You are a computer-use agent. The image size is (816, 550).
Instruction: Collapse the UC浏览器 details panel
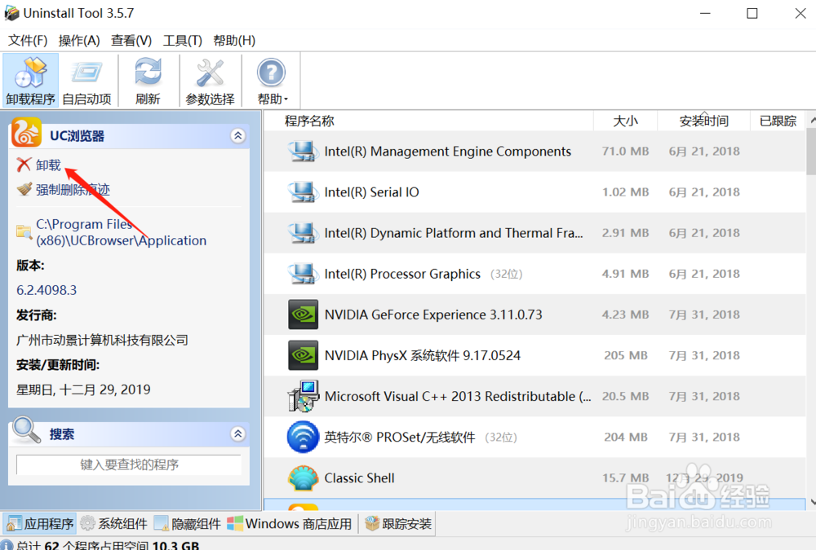237,136
